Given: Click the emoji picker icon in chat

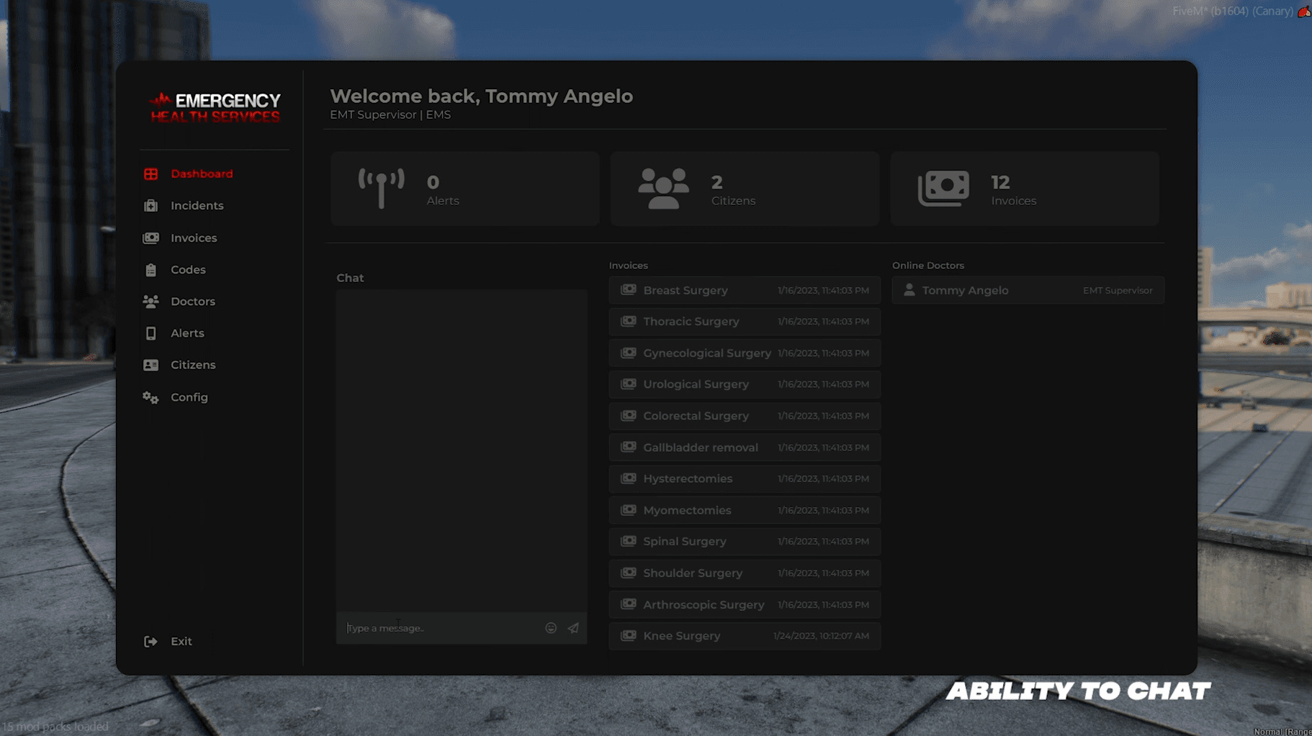Looking at the screenshot, I should click(551, 628).
